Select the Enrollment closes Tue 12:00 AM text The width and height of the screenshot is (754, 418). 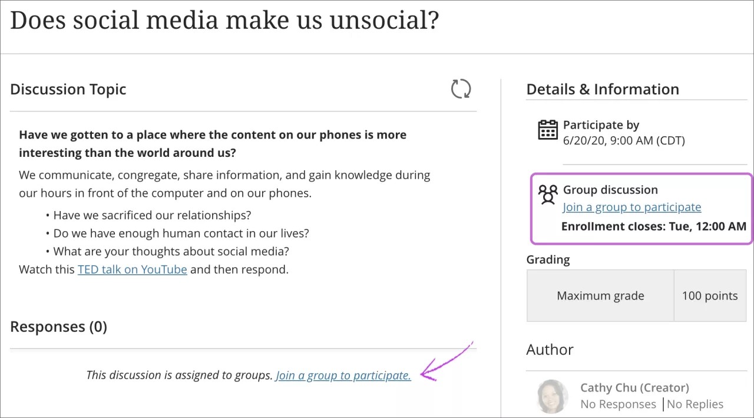[x=654, y=226]
